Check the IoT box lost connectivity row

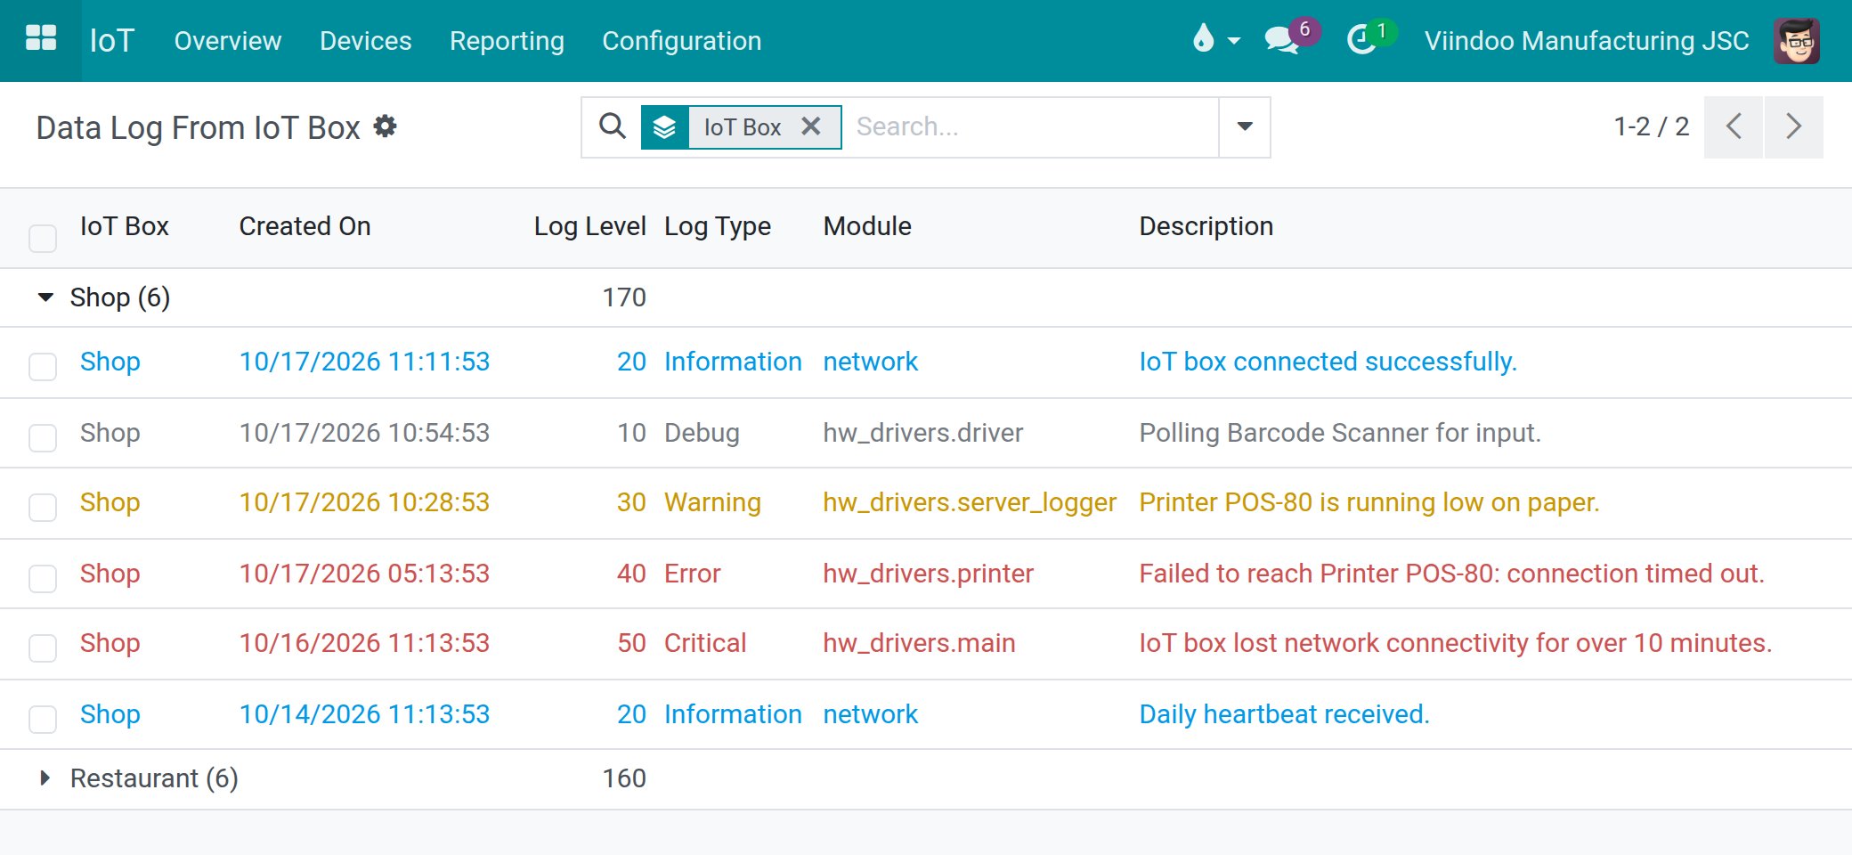pyautogui.click(x=43, y=647)
